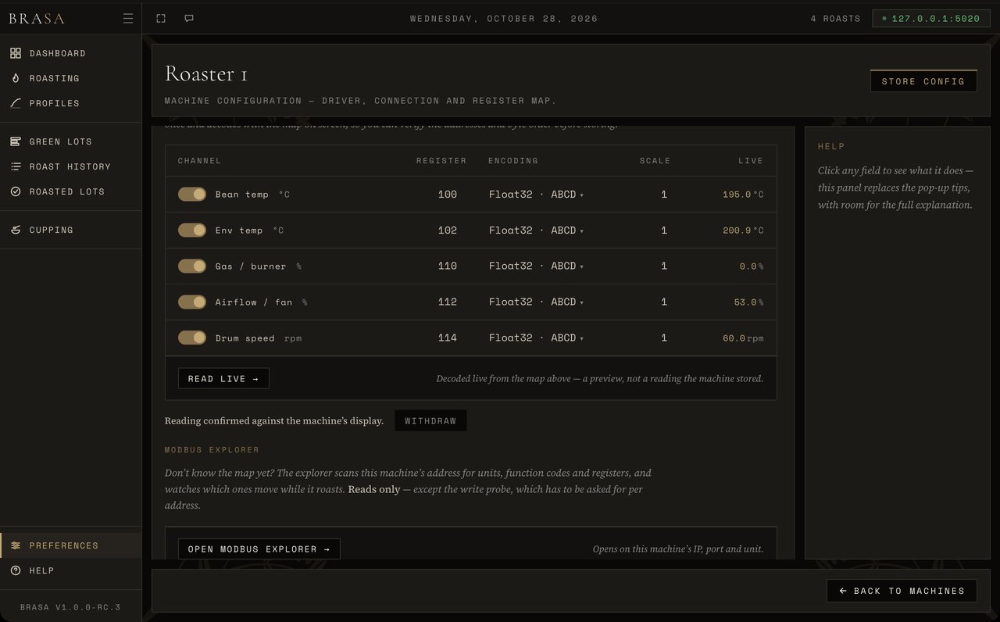Click the Roasted Lots checkmark icon
Image resolution: width=1000 pixels, height=622 pixels.
(16, 191)
